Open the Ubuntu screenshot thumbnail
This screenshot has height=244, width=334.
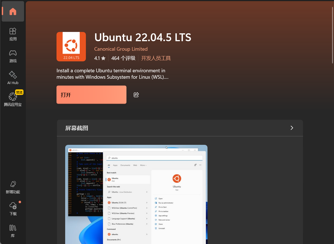coord(136,194)
